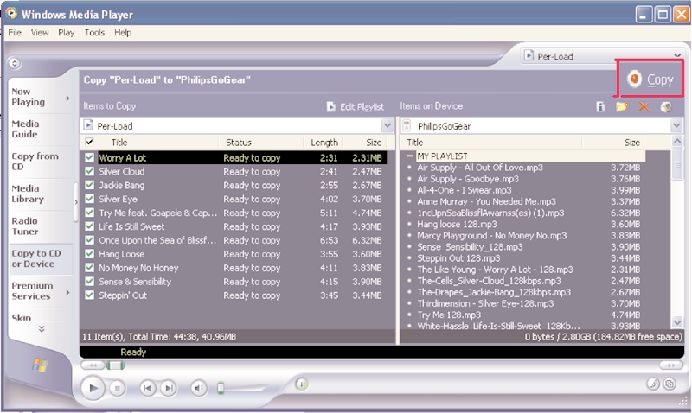This screenshot has height=413, width=692.
Task: Expand the Now Playing submenu arrow
Action: click(67, 98)
